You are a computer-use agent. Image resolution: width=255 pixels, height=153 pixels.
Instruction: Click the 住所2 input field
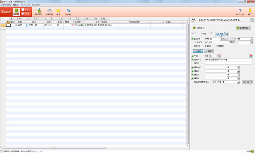click(x=228, y=63)
